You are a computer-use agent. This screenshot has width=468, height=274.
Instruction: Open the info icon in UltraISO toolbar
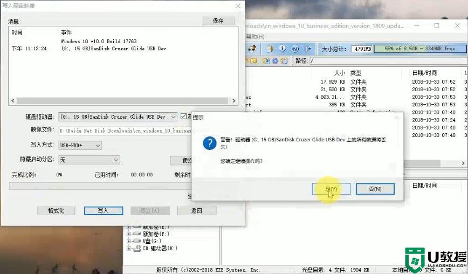tap(283, 49)
